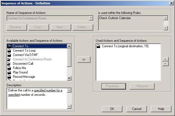Select Check Outlook Calendar rule

pyautogui.click(x=115, y=18)
